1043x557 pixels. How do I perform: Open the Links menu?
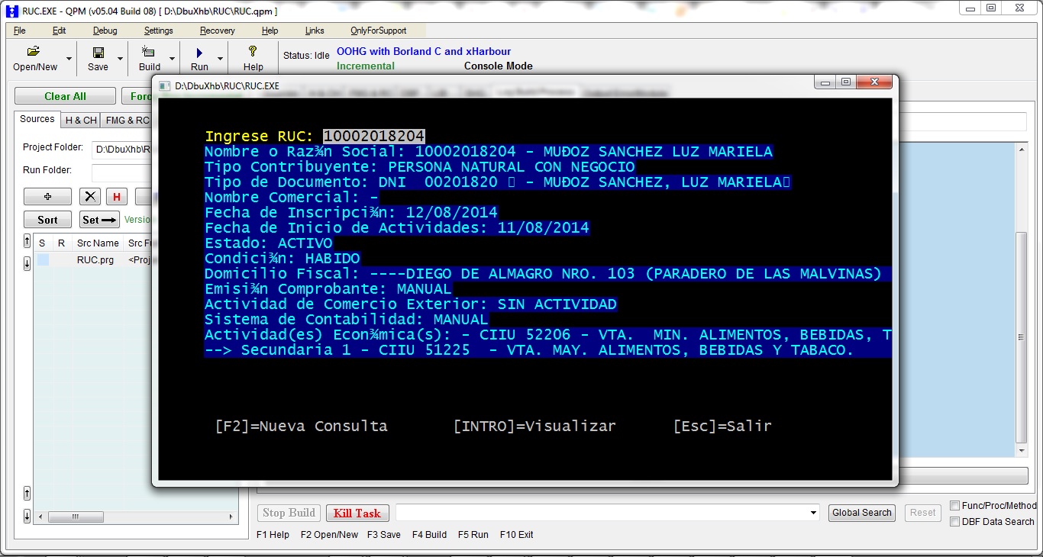click(315, 31)
